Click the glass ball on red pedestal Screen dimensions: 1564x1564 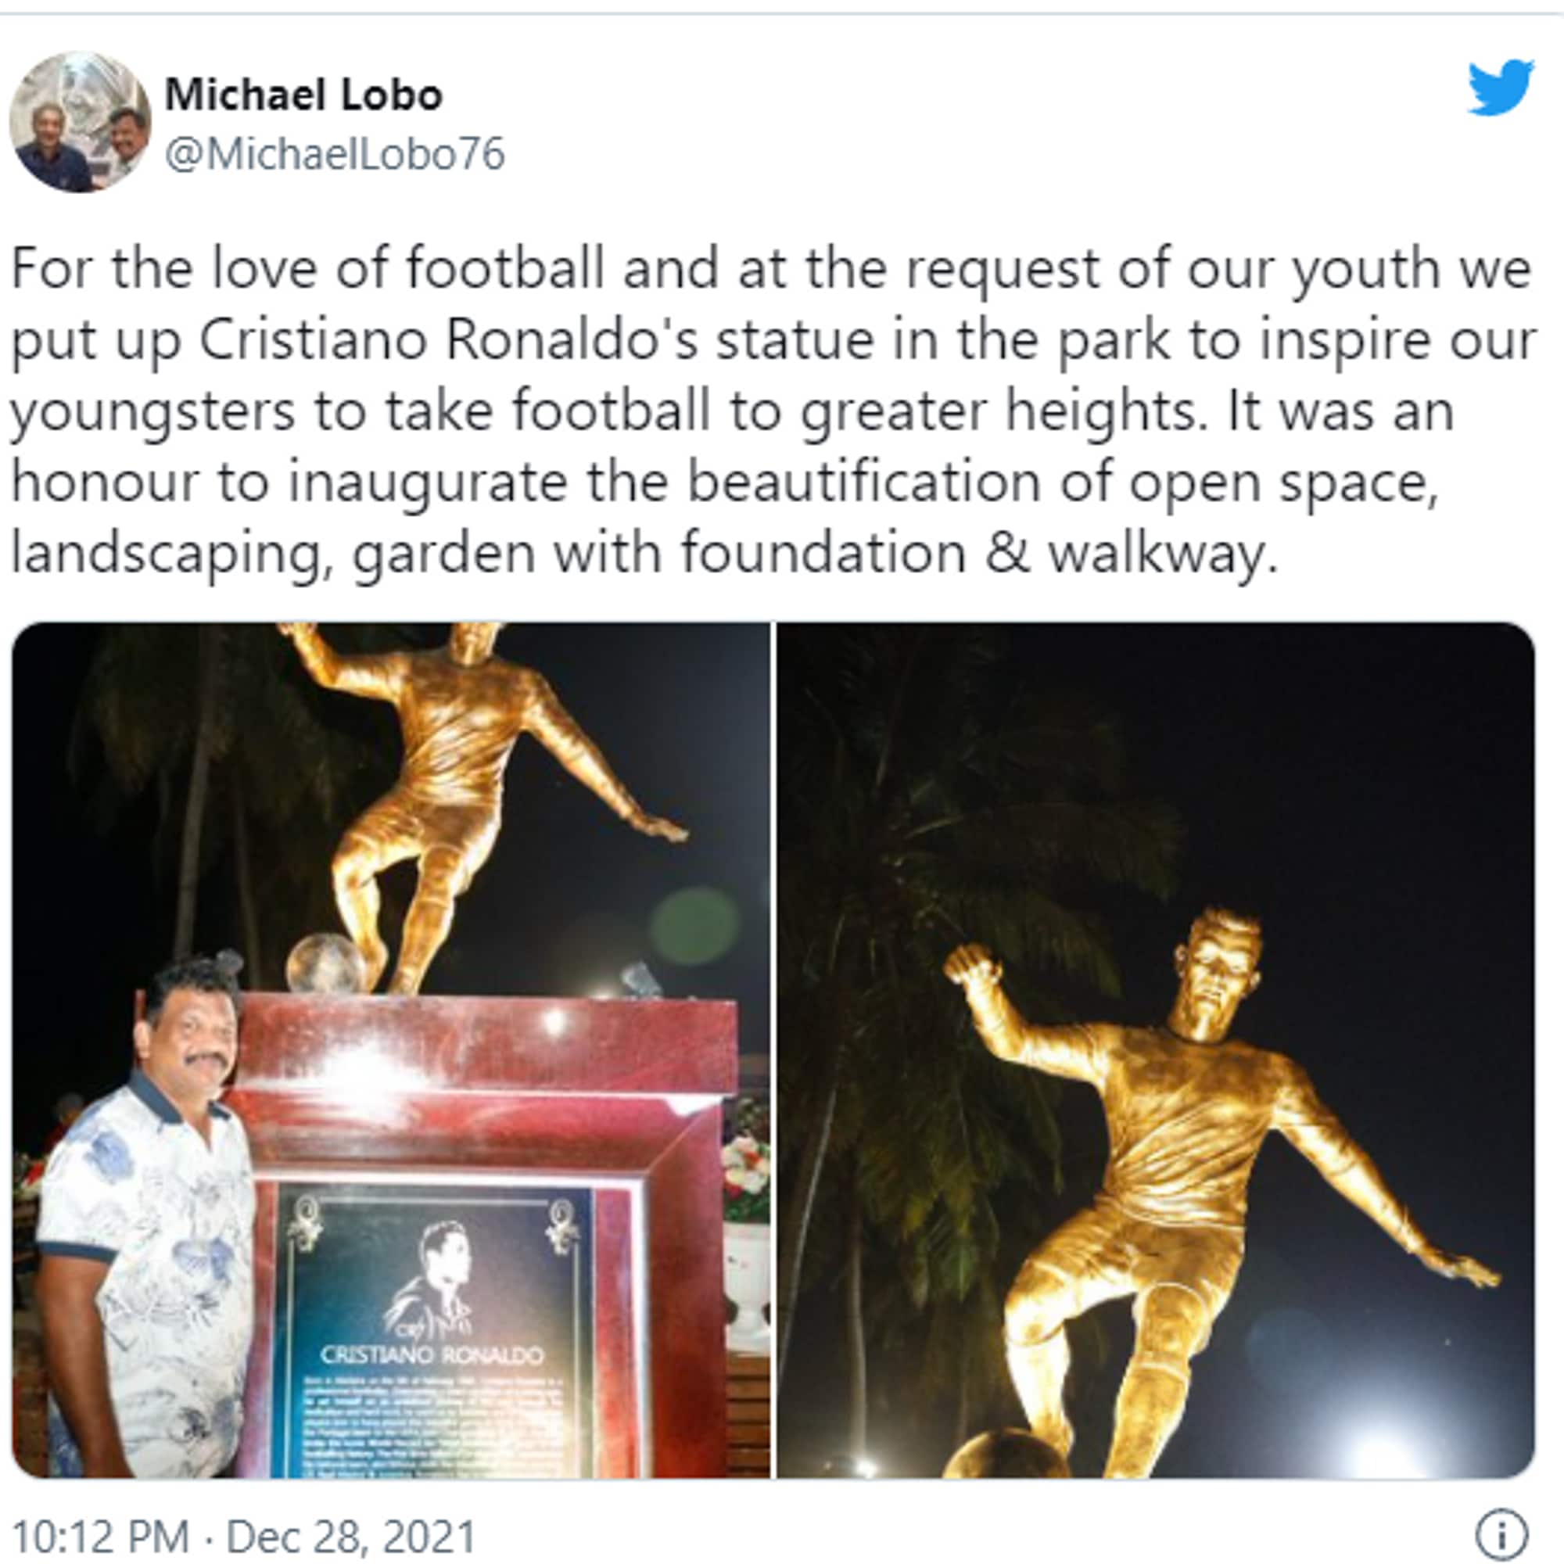tap(325, 963)
